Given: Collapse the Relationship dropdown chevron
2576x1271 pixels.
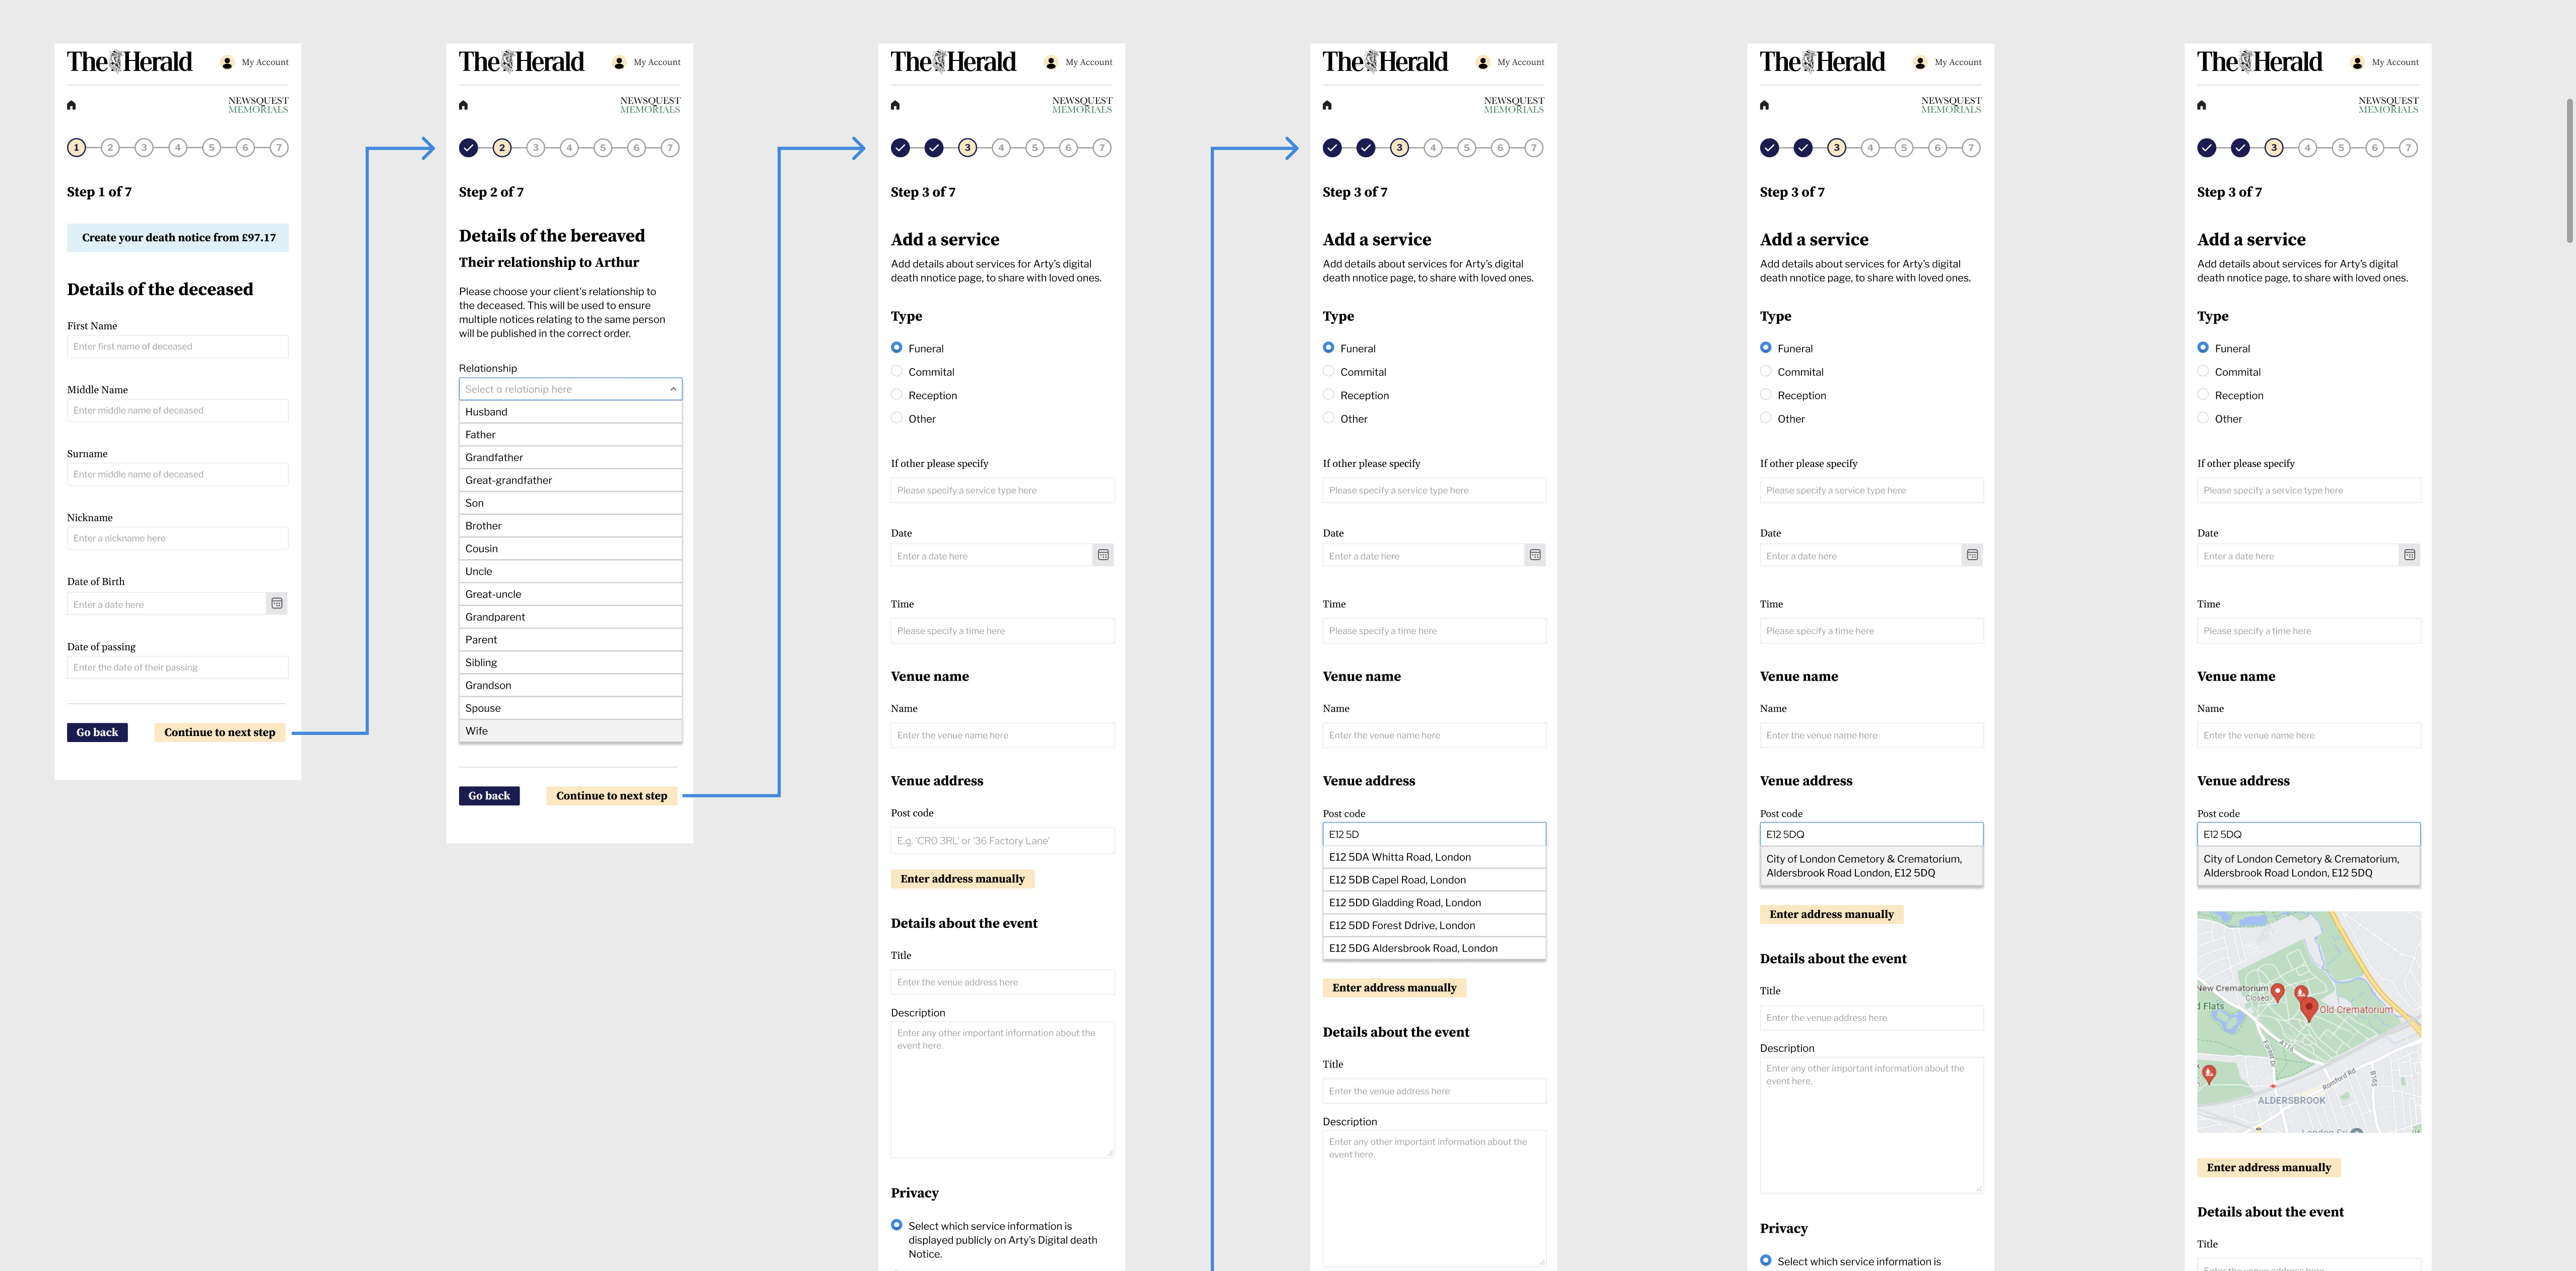Looking at the screenshot, I should click(x=673, y=389).
